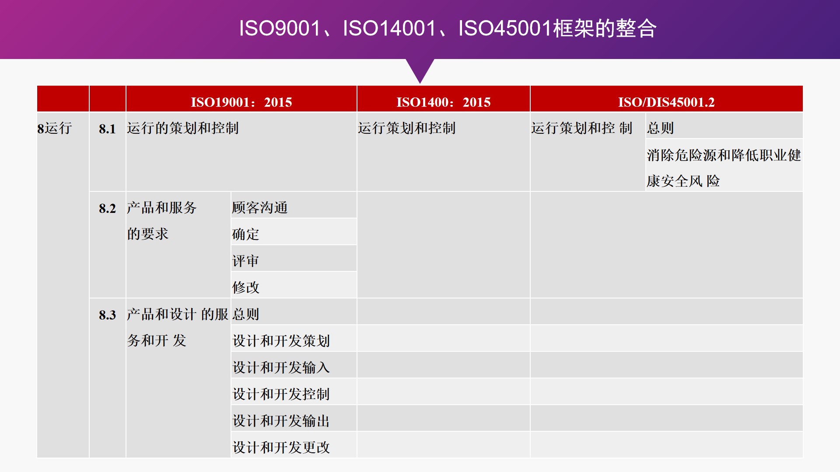Viewport: 840px width, 472px height.
Task: Select '运行策划和控制' in the ISO1400 column
Action: (x=444, y=152)
